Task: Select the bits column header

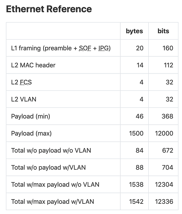Action: (x=163, y=31)
